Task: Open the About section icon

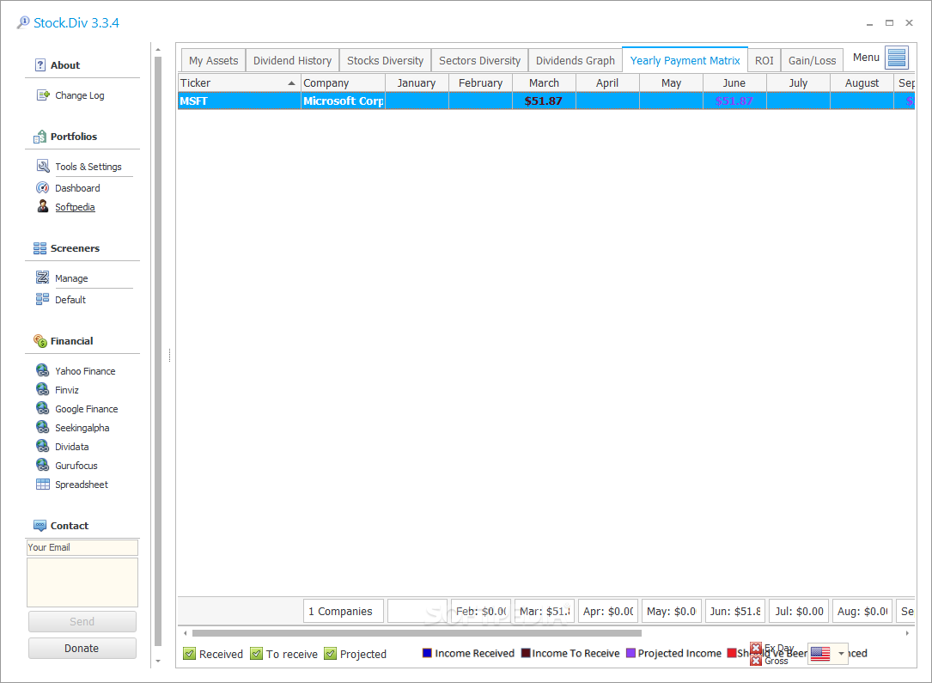Action: (x=40, y=65)
